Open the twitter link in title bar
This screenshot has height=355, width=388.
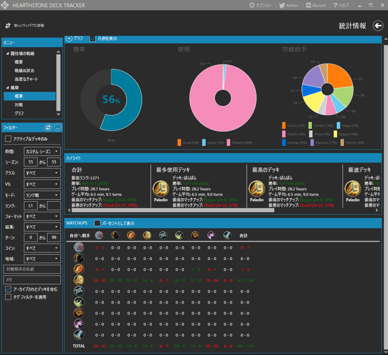pyautogui.click(x=288, y=5)
